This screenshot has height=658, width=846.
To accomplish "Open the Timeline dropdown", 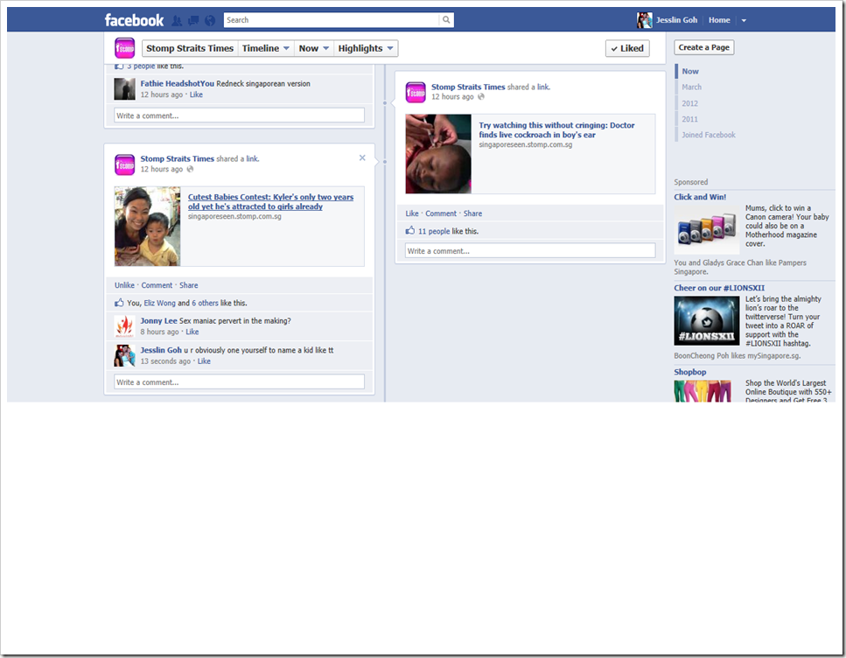I will [265, 49].
